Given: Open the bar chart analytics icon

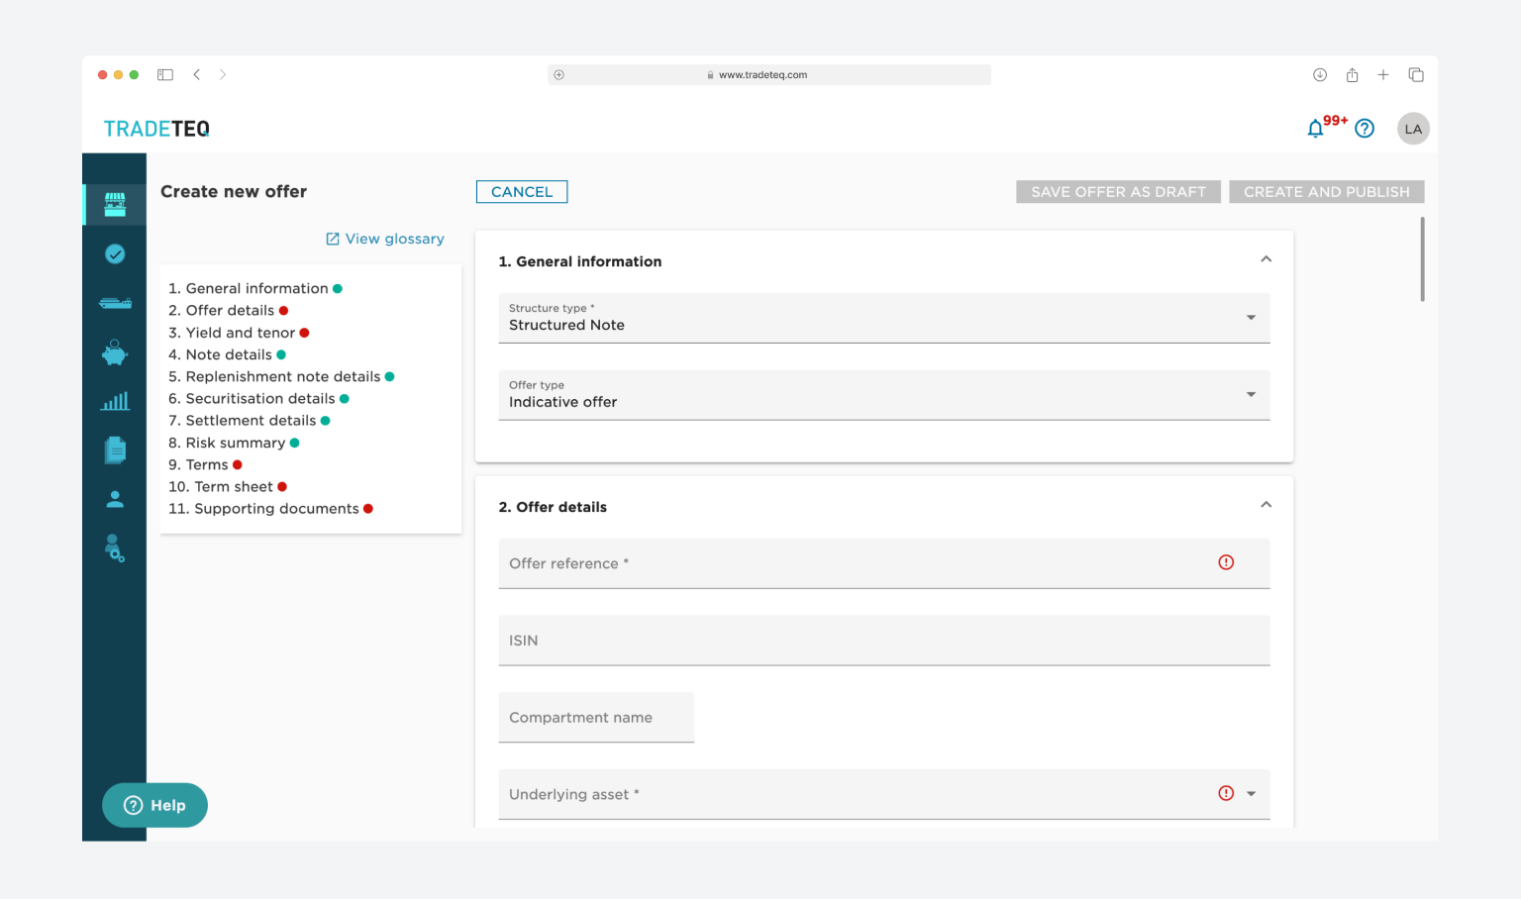Looking at the screenshot, I should pos(115,401).
